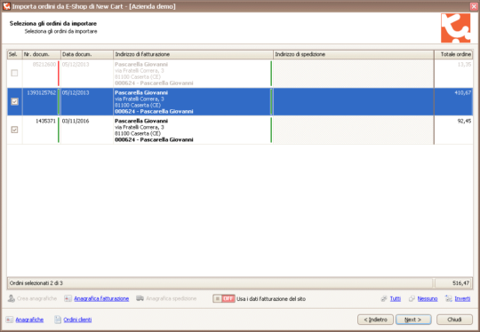This screenshot has height=332, width=480.
Task: Click greyed Crea anagrafiche label
Action: click(36, 298)
